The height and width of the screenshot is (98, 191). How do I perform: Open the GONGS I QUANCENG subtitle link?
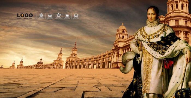(25, 18)
